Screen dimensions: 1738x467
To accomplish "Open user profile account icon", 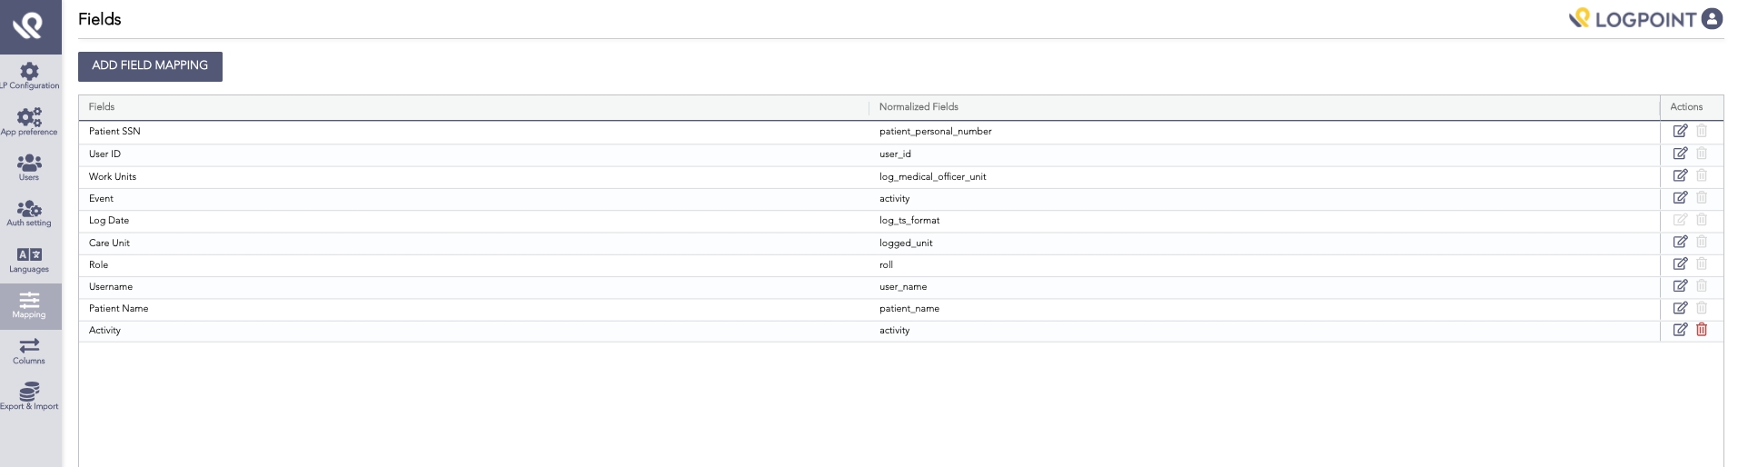I will [x=1712, y=19].
